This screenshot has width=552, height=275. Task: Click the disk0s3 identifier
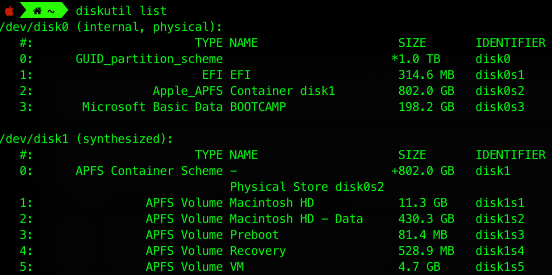500,107
